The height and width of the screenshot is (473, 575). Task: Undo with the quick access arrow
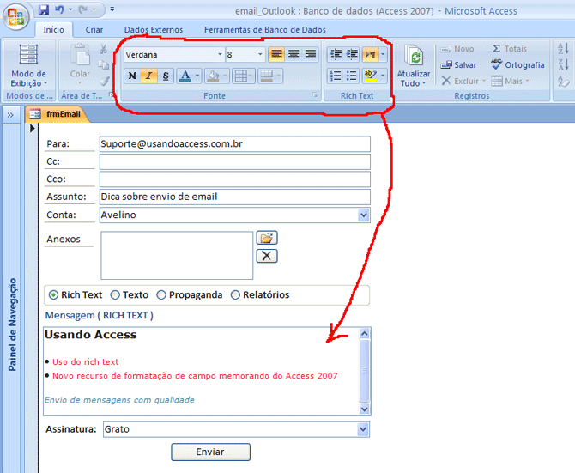[x=59, y=10]
